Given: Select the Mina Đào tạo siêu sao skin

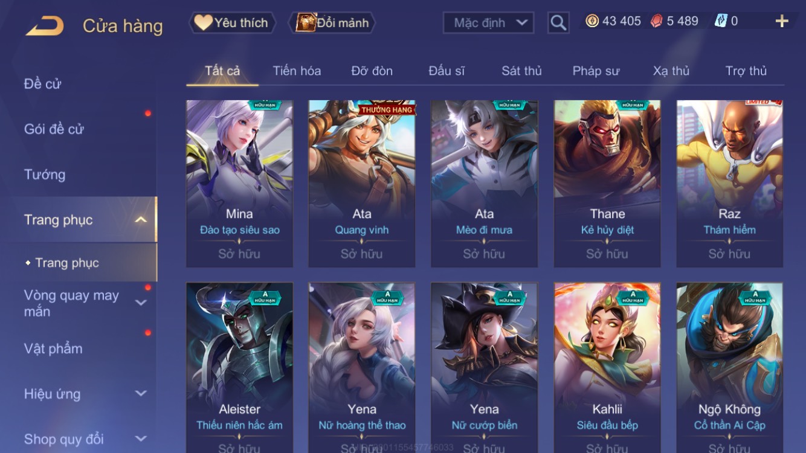Looking at the screenshot, I should pos(239,184).
